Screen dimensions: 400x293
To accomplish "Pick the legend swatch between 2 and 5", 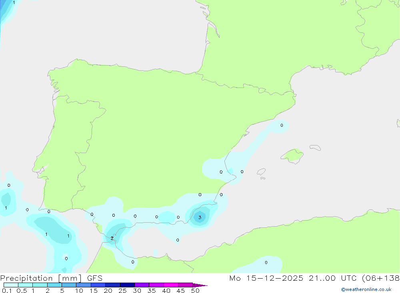I will [x=54, y=285].
